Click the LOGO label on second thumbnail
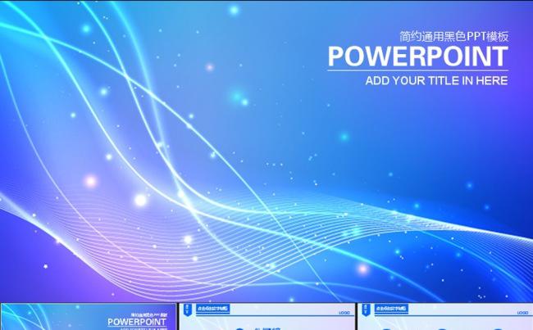Screen dimensions: 533x330 344,313
